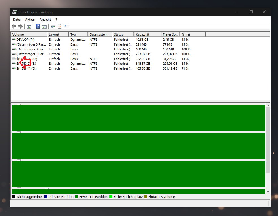Click scrollbar up arrow in disk pane
Image resolution: width=278 pixels, height=216 pixels.
point(268,105)
